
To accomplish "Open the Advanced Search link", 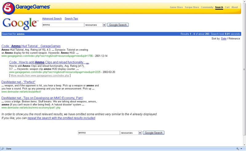I will 52,18.
